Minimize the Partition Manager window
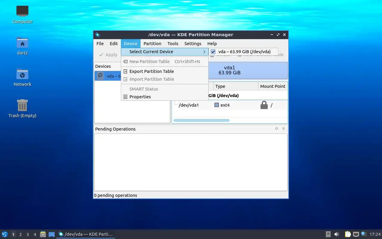Viewport: 382px width, 239px height. click(272, 35)
